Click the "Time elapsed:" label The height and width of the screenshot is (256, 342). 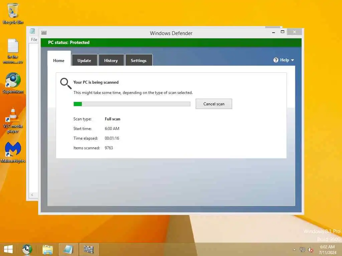[85, 138]
